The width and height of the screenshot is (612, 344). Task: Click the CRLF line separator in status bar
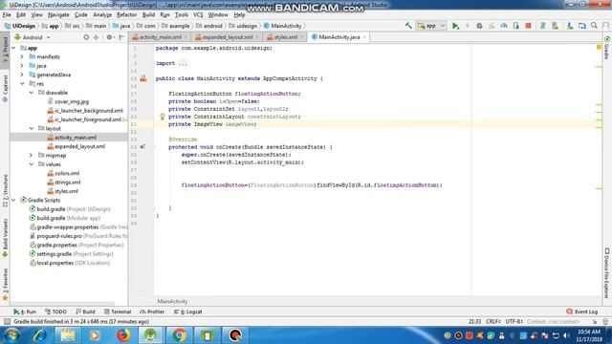coord(493,321)
